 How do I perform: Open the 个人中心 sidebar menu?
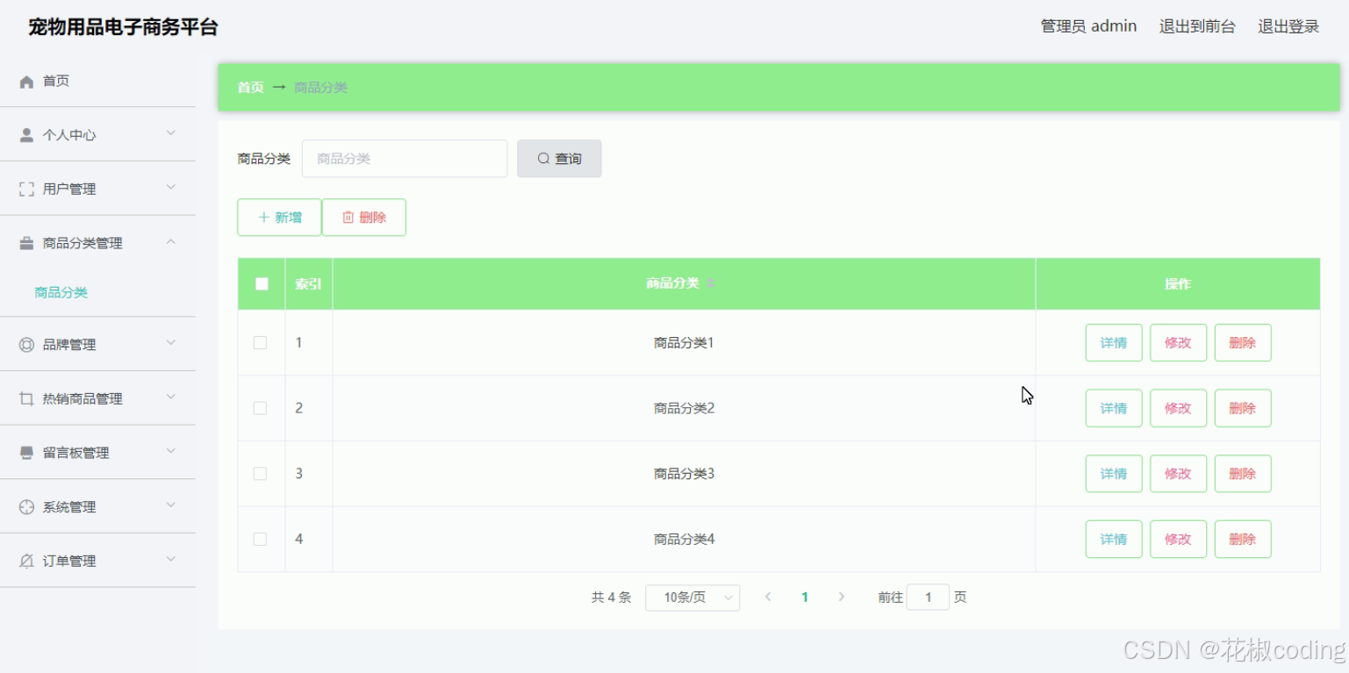point(97,135)
